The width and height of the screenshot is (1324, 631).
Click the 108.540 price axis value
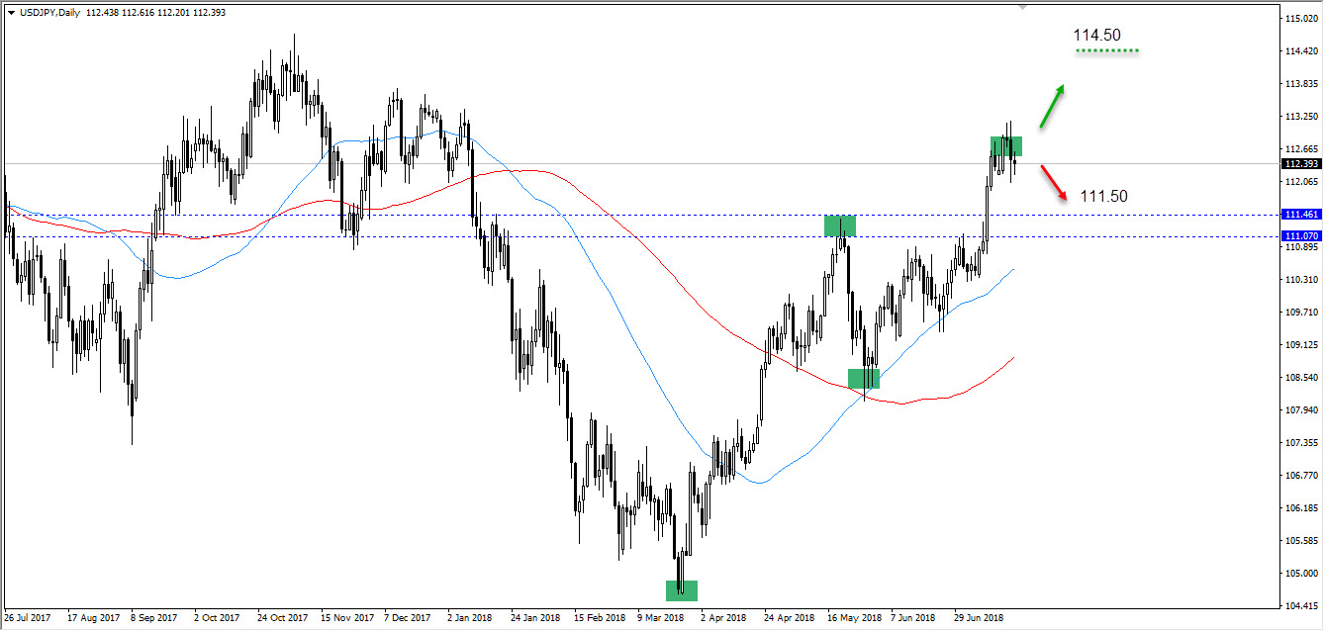pos(1299,378)
